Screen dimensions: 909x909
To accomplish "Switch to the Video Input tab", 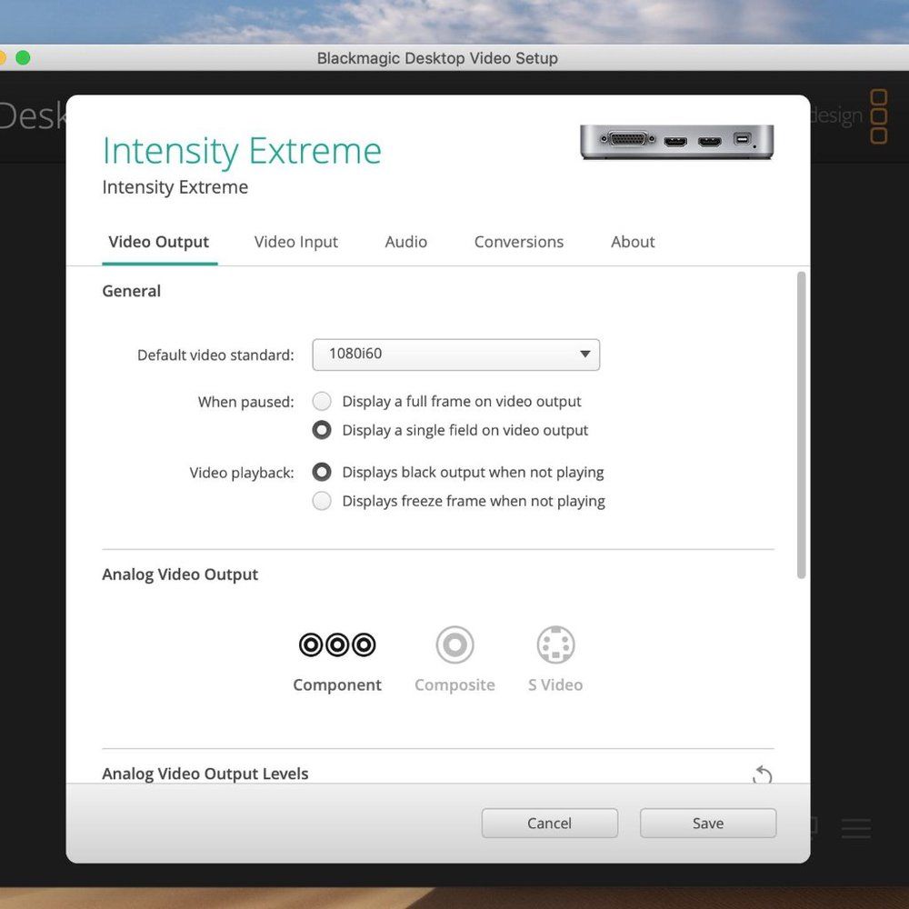I will [295, 242].
